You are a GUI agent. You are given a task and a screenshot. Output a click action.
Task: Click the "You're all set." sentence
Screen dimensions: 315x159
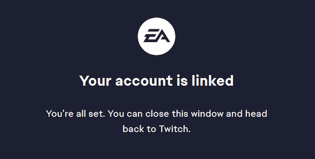[x=76, y=114]
